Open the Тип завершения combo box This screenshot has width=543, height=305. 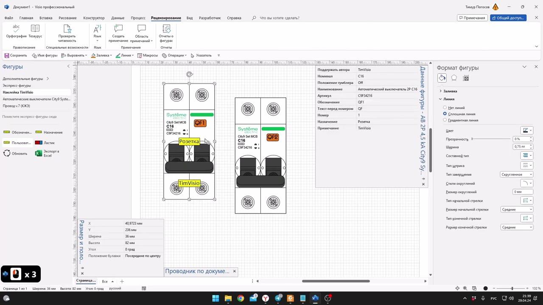click(x=517, y=175)
